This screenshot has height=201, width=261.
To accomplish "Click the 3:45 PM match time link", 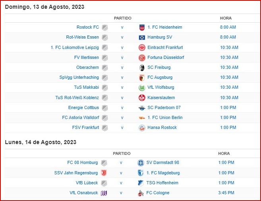I will pyautogui.click(x=226, y=193).
